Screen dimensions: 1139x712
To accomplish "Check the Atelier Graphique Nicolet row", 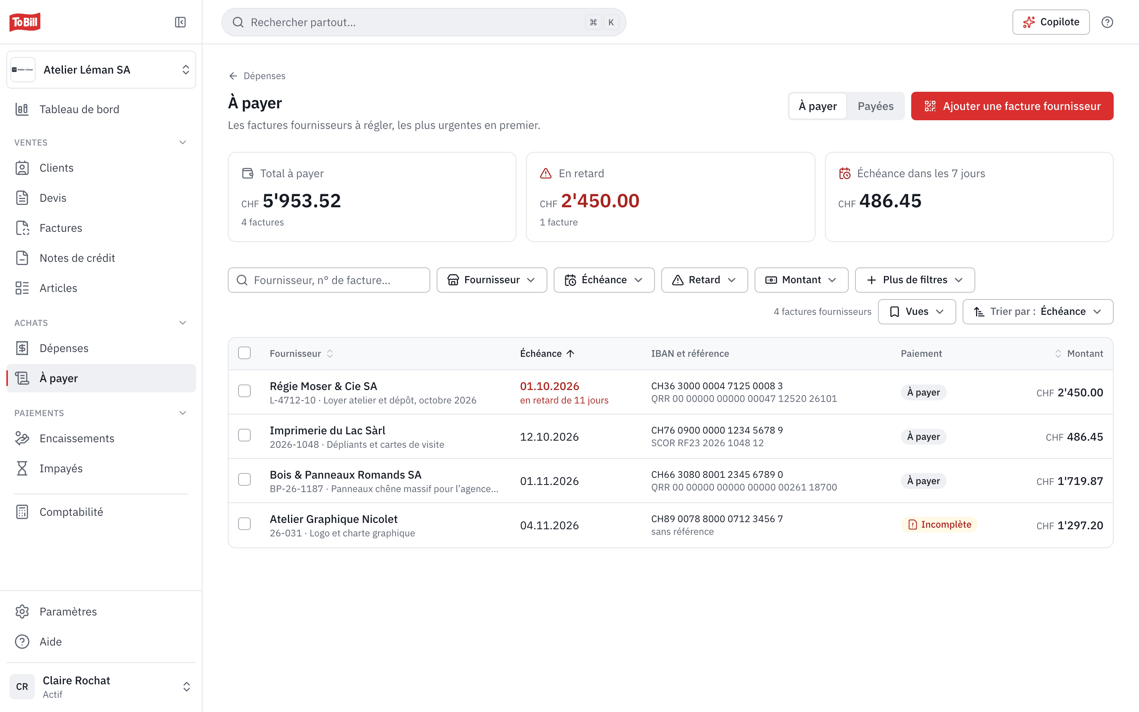I will point(244,524).
